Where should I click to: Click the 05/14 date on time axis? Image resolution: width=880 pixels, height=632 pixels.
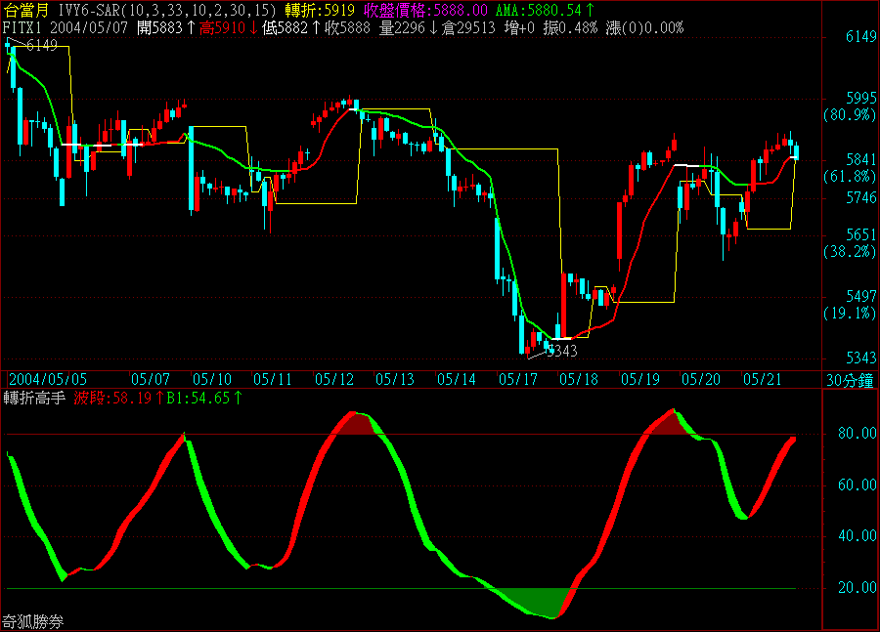coord(457,380)
